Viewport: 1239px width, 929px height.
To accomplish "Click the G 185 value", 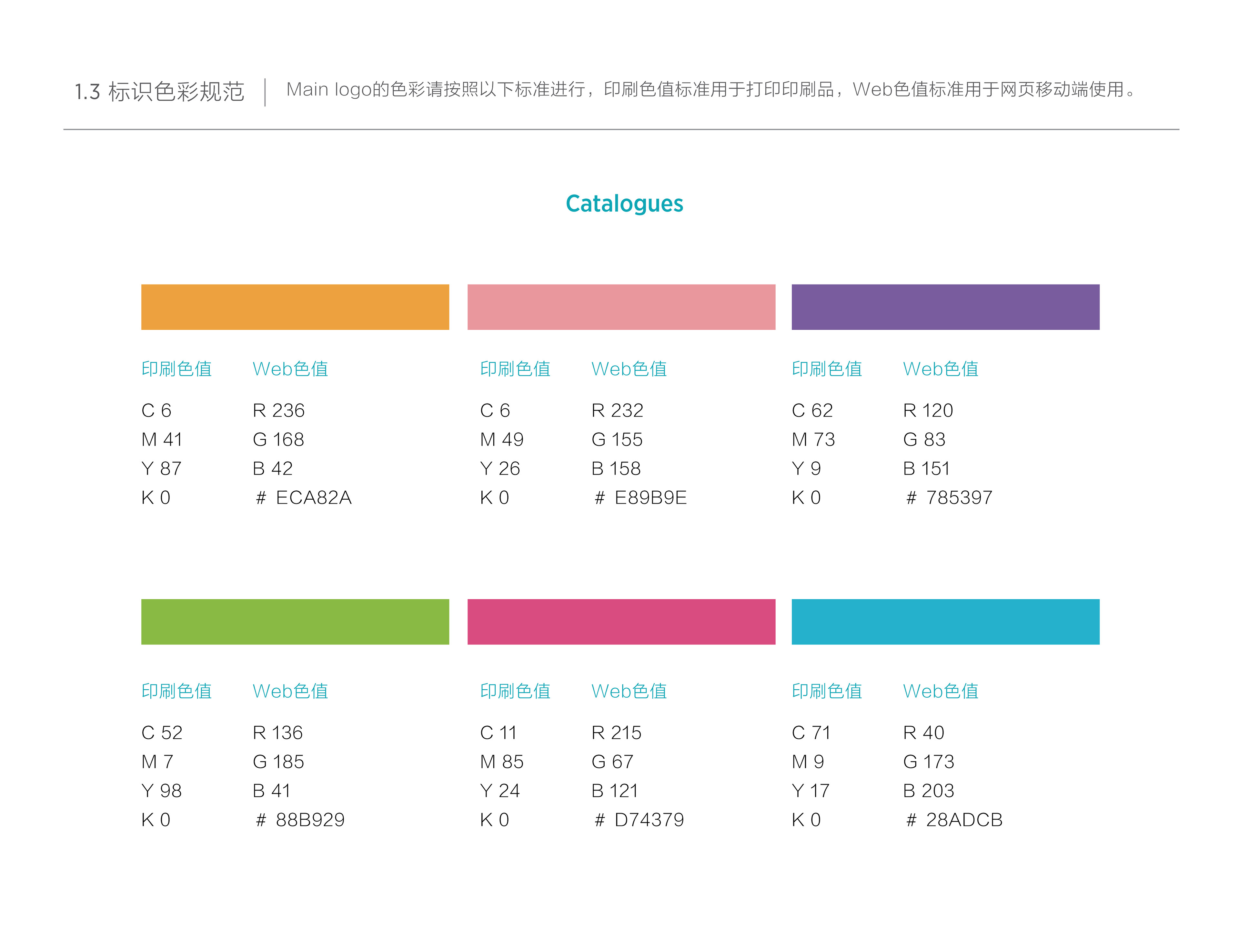I will pos(278,762).
